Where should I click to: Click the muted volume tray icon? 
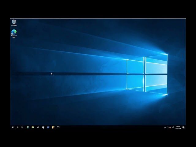[170, 127]
